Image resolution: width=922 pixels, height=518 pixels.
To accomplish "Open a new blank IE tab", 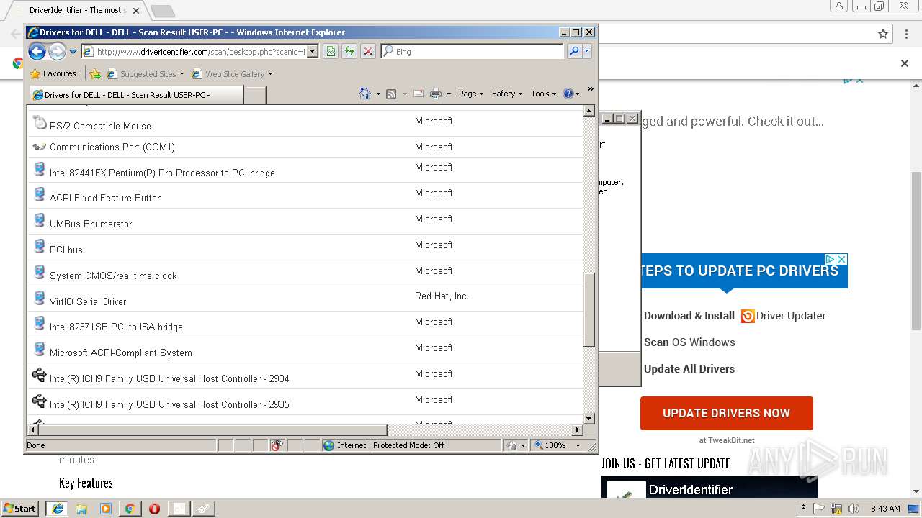I will pos(256,94).
